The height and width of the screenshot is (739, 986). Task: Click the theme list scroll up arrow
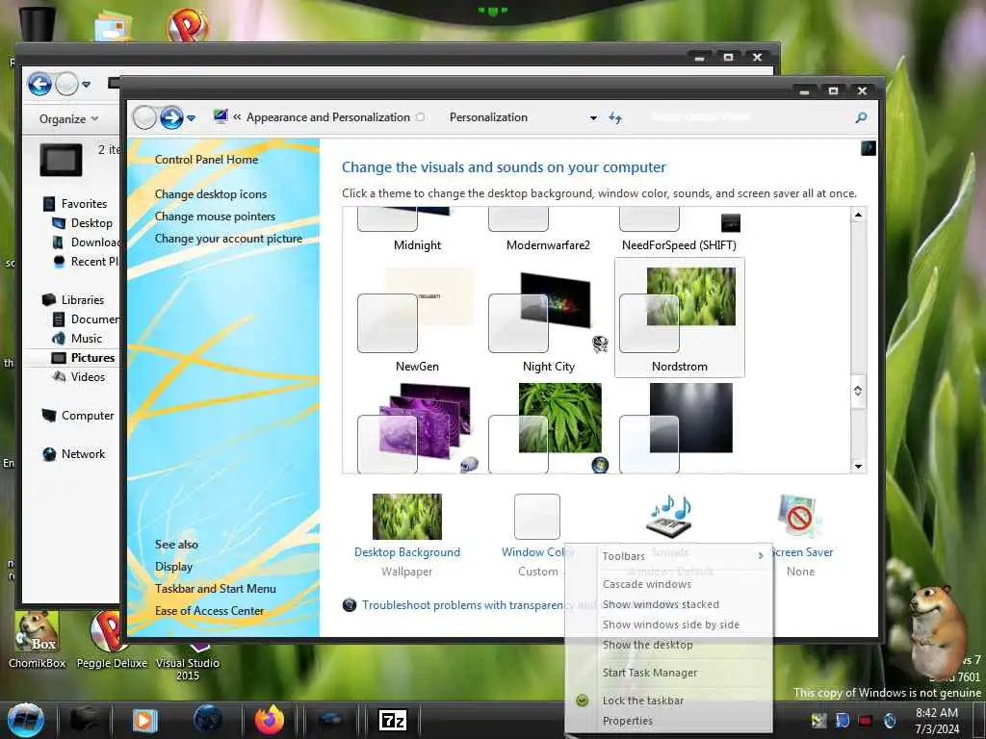[858, 215]
